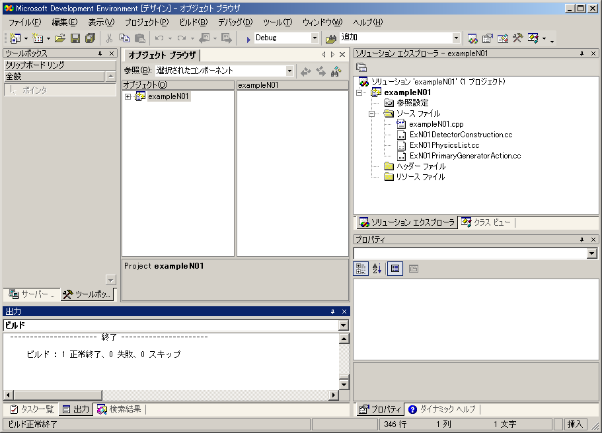This screenshot has width=602, height=433.
Task: Click the output pane horizontal scrollbar thumb
Action: coord(58,395)
